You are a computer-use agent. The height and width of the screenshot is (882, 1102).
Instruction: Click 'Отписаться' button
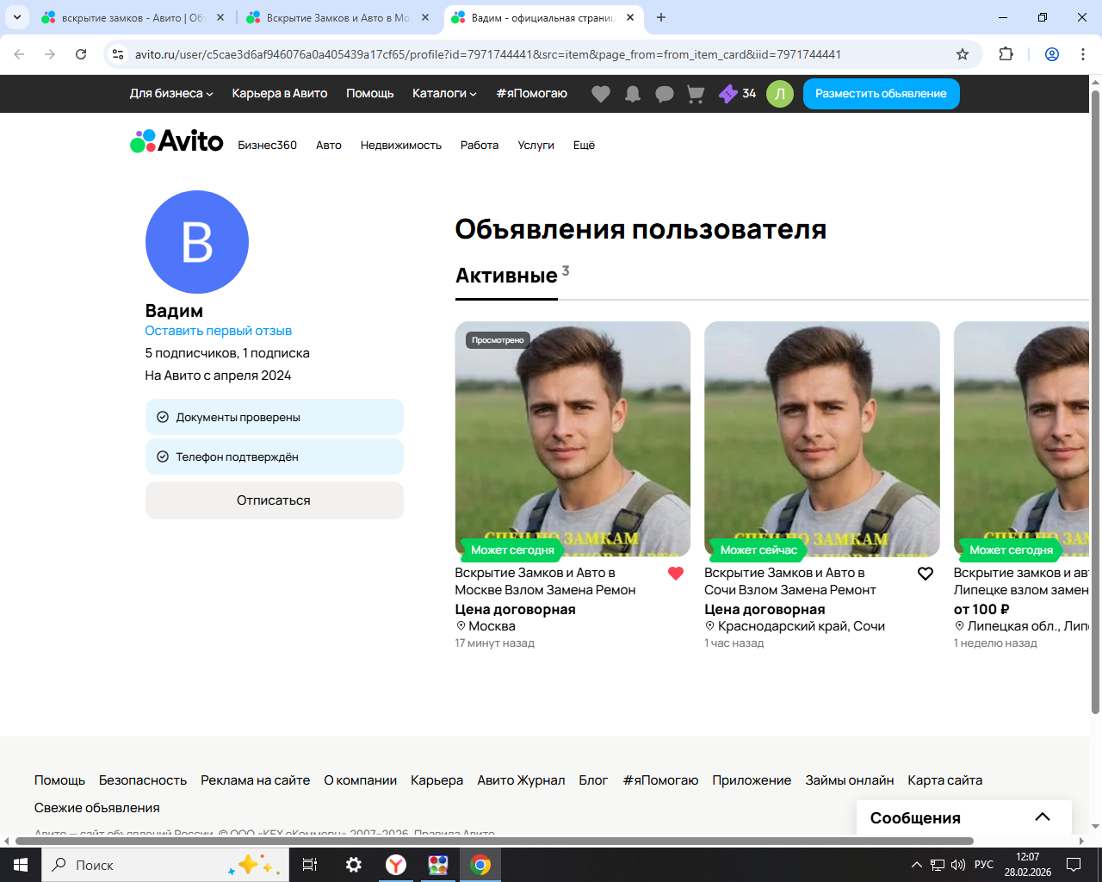click(x=274, y=500)
